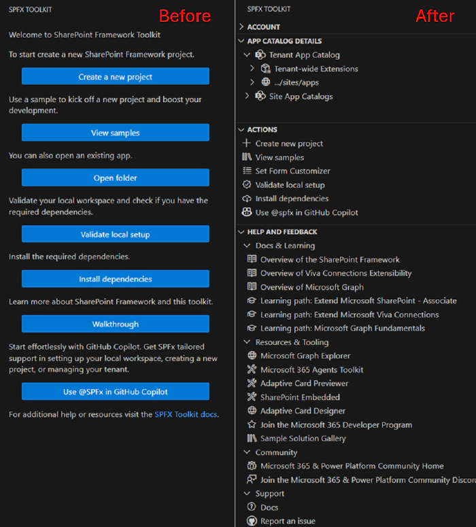The height and width of the screenshot is (527, 476).
Task: Expand the Site App Catalogs node
Action: click(x=247, y=97)
